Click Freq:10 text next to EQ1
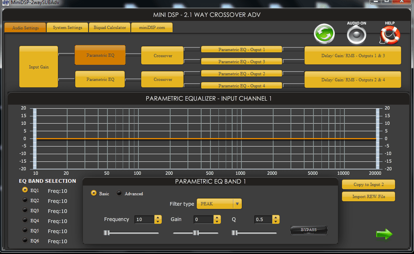Screen dimensions: 414x254 point(57,191)
